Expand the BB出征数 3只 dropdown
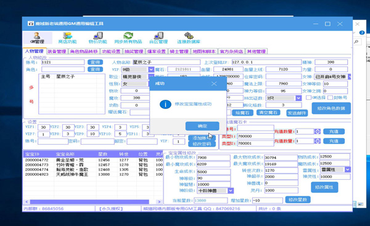This screenshot has width=370, height=226. tap(298, 98)
